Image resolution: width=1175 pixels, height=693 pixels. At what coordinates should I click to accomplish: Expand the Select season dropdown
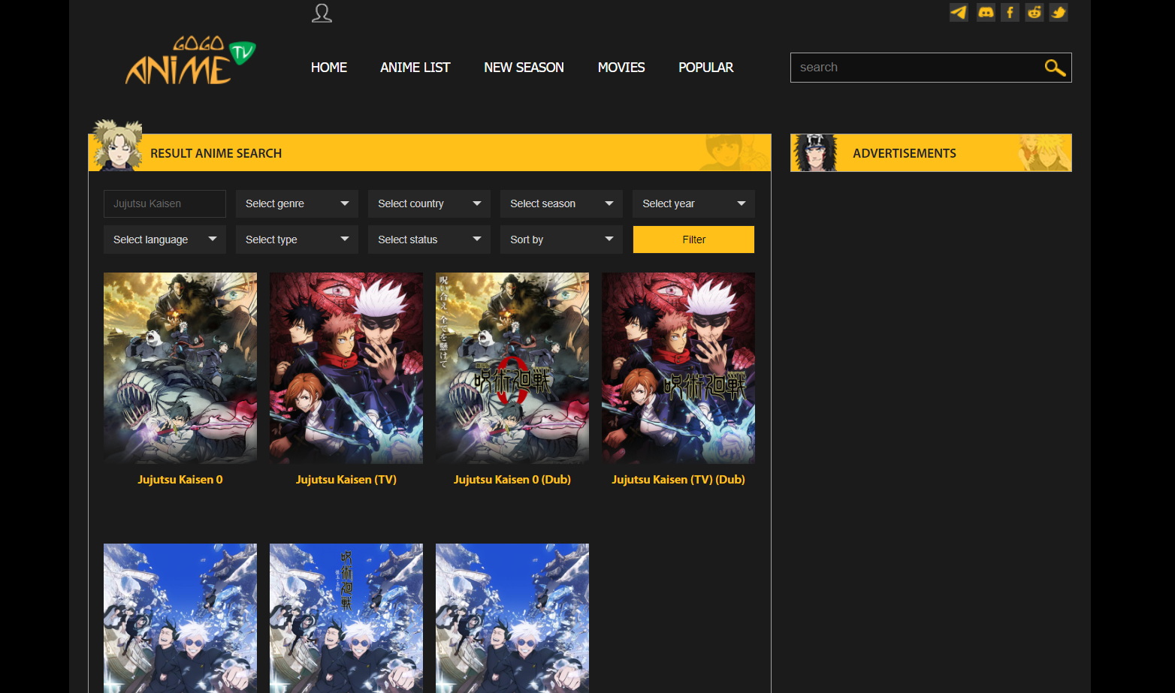tap(561, 203)
